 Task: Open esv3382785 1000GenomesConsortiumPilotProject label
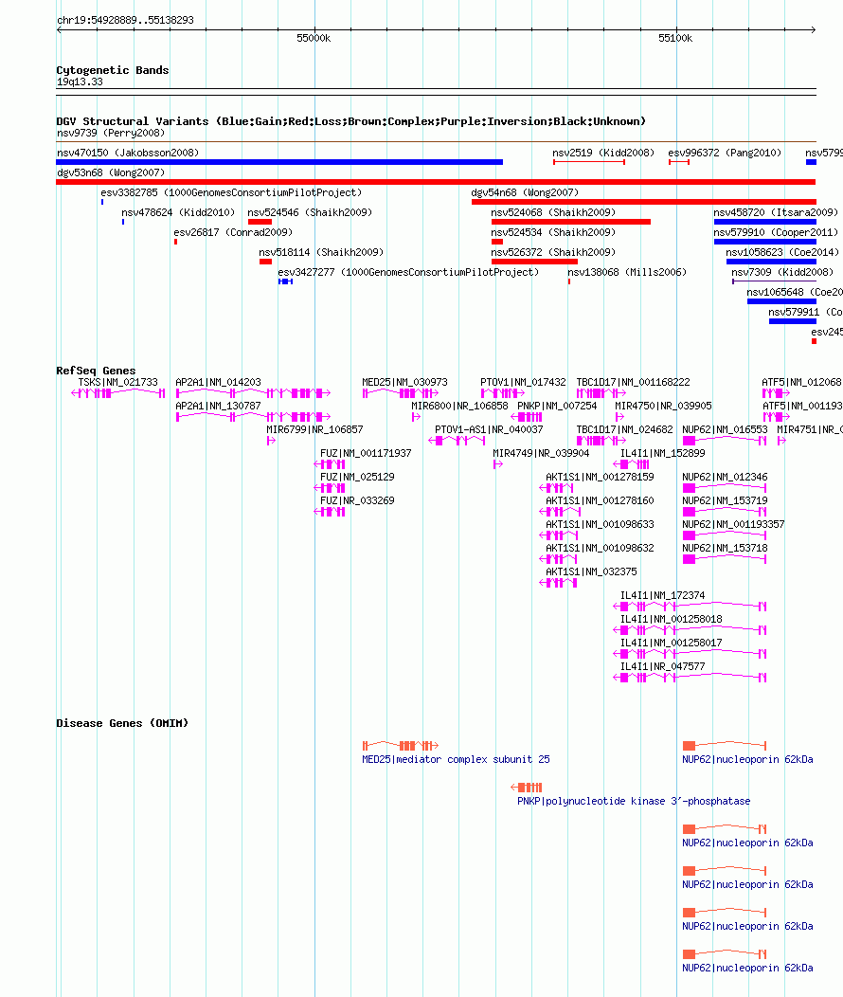click(x=231, y=192)
